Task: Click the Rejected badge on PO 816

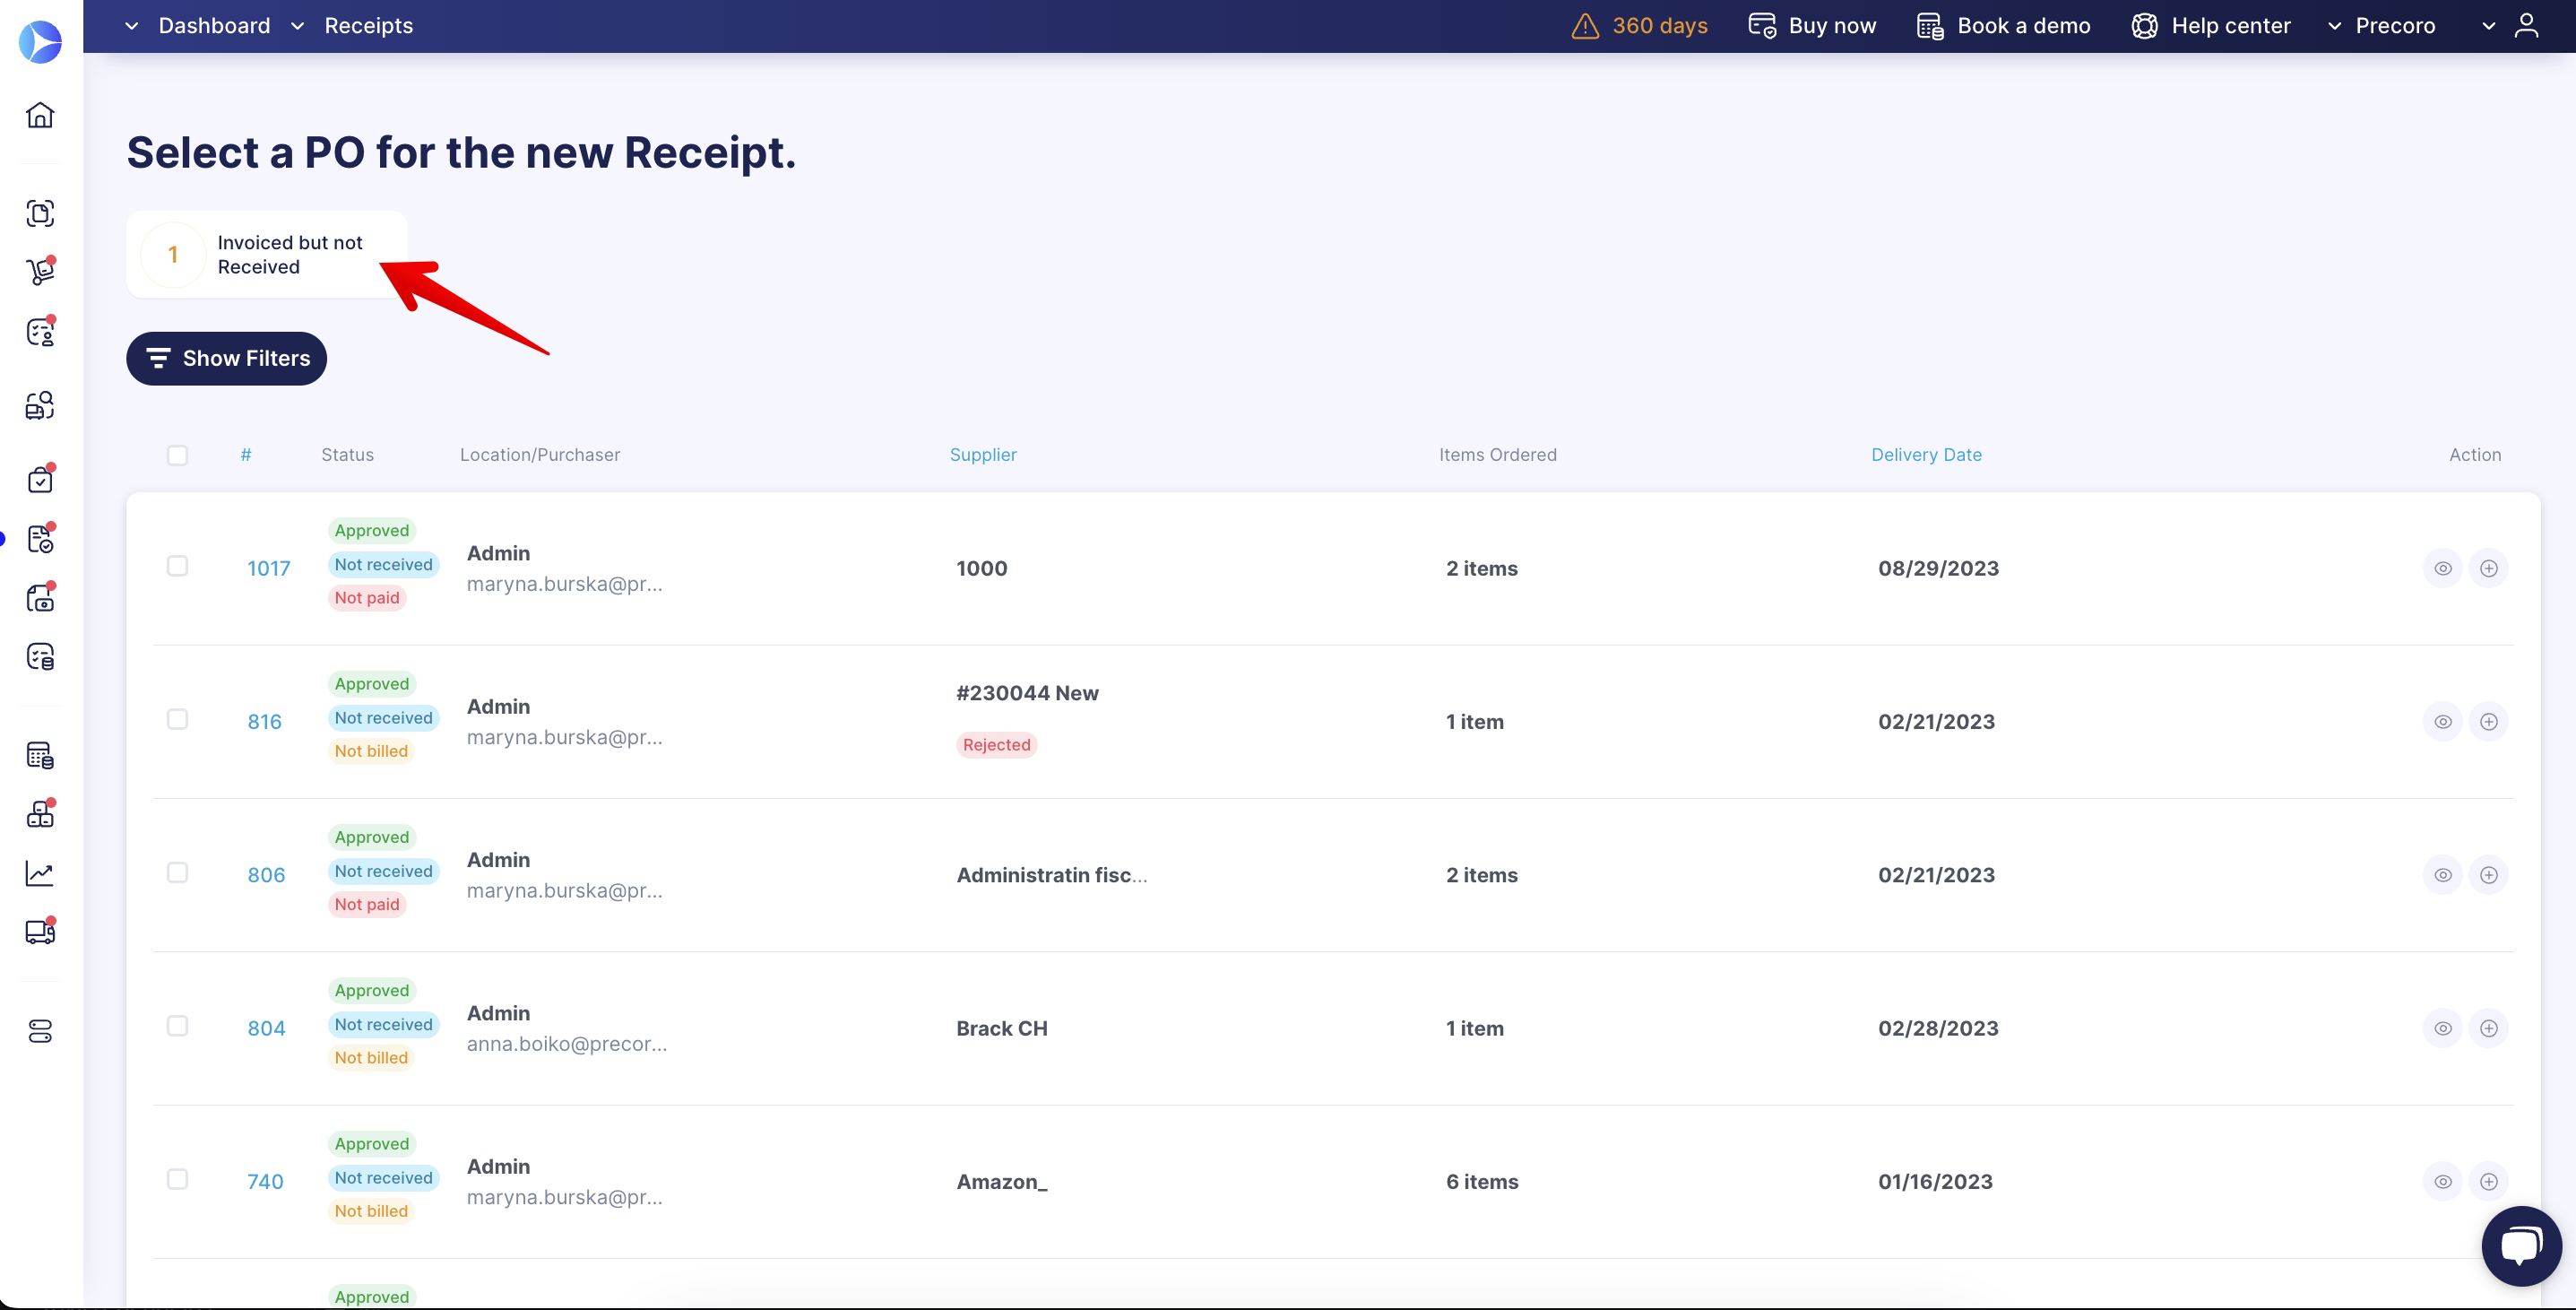Action: tap(996, 745)
